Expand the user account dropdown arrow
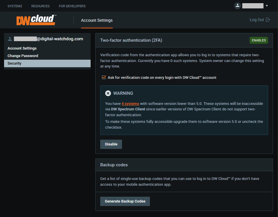278x217 pixels. tap(267, 6)
